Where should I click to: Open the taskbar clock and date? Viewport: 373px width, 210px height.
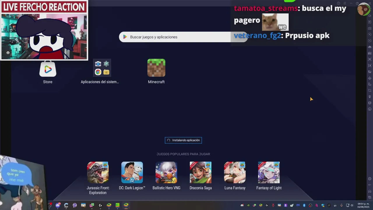363,205
